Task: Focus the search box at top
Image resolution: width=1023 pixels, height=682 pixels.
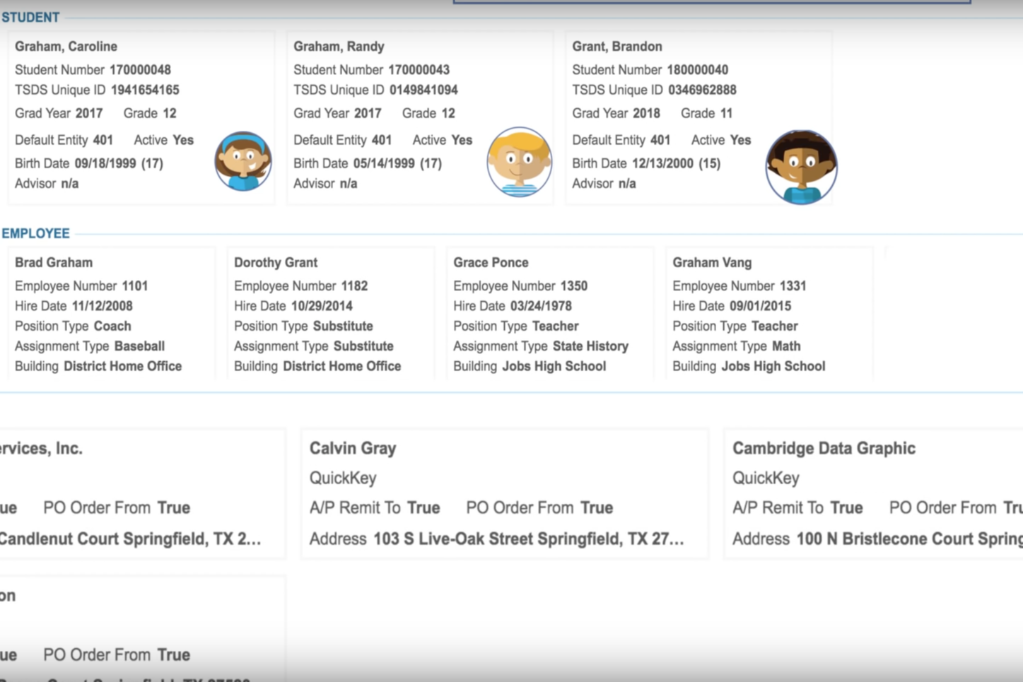Action: click(x=711, y=2)
